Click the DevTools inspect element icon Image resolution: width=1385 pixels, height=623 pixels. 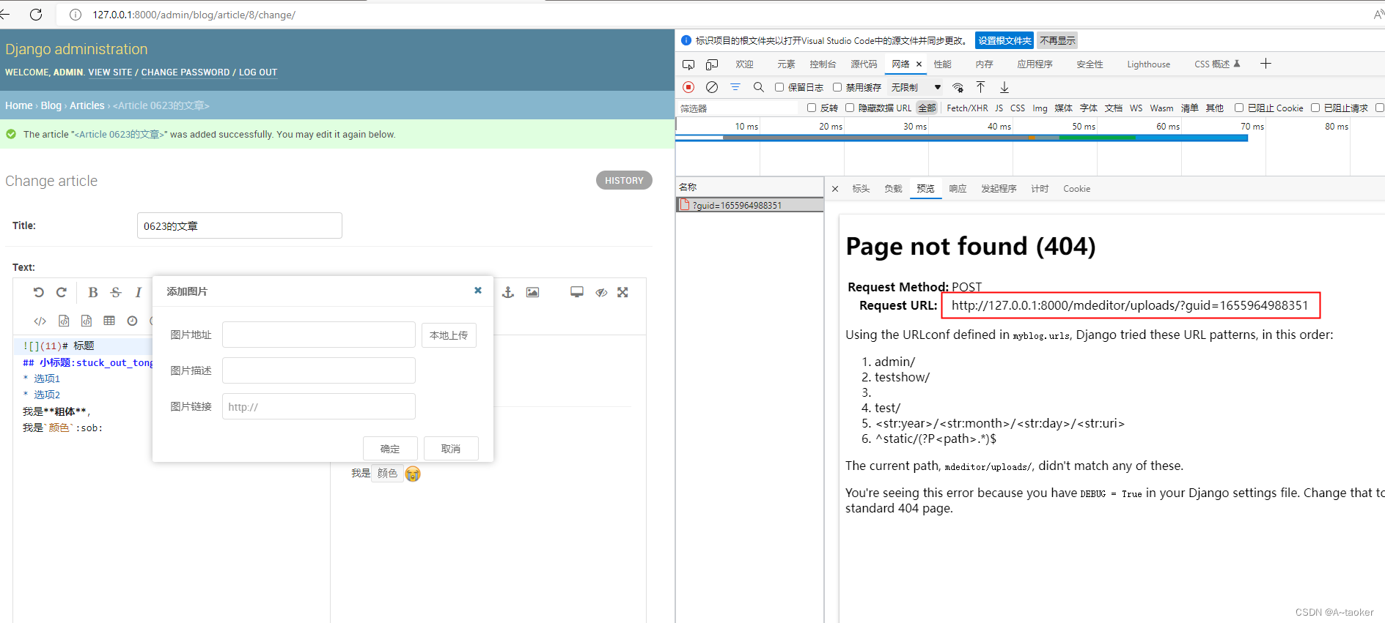[x=688, y=64]
